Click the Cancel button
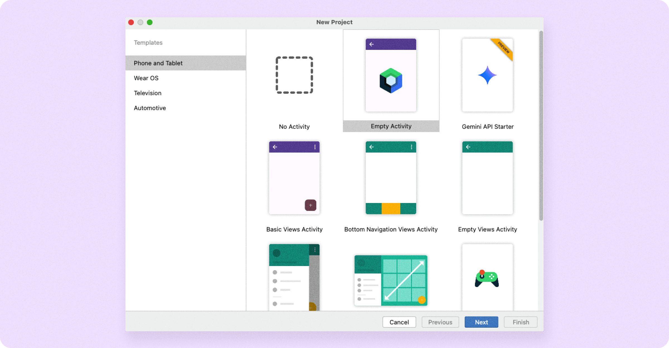This screenshot has height=348, width=669. [x=399, y=322]
